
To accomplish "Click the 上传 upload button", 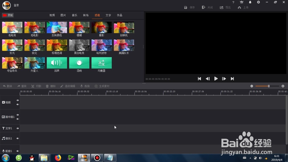I will [243, 7].
